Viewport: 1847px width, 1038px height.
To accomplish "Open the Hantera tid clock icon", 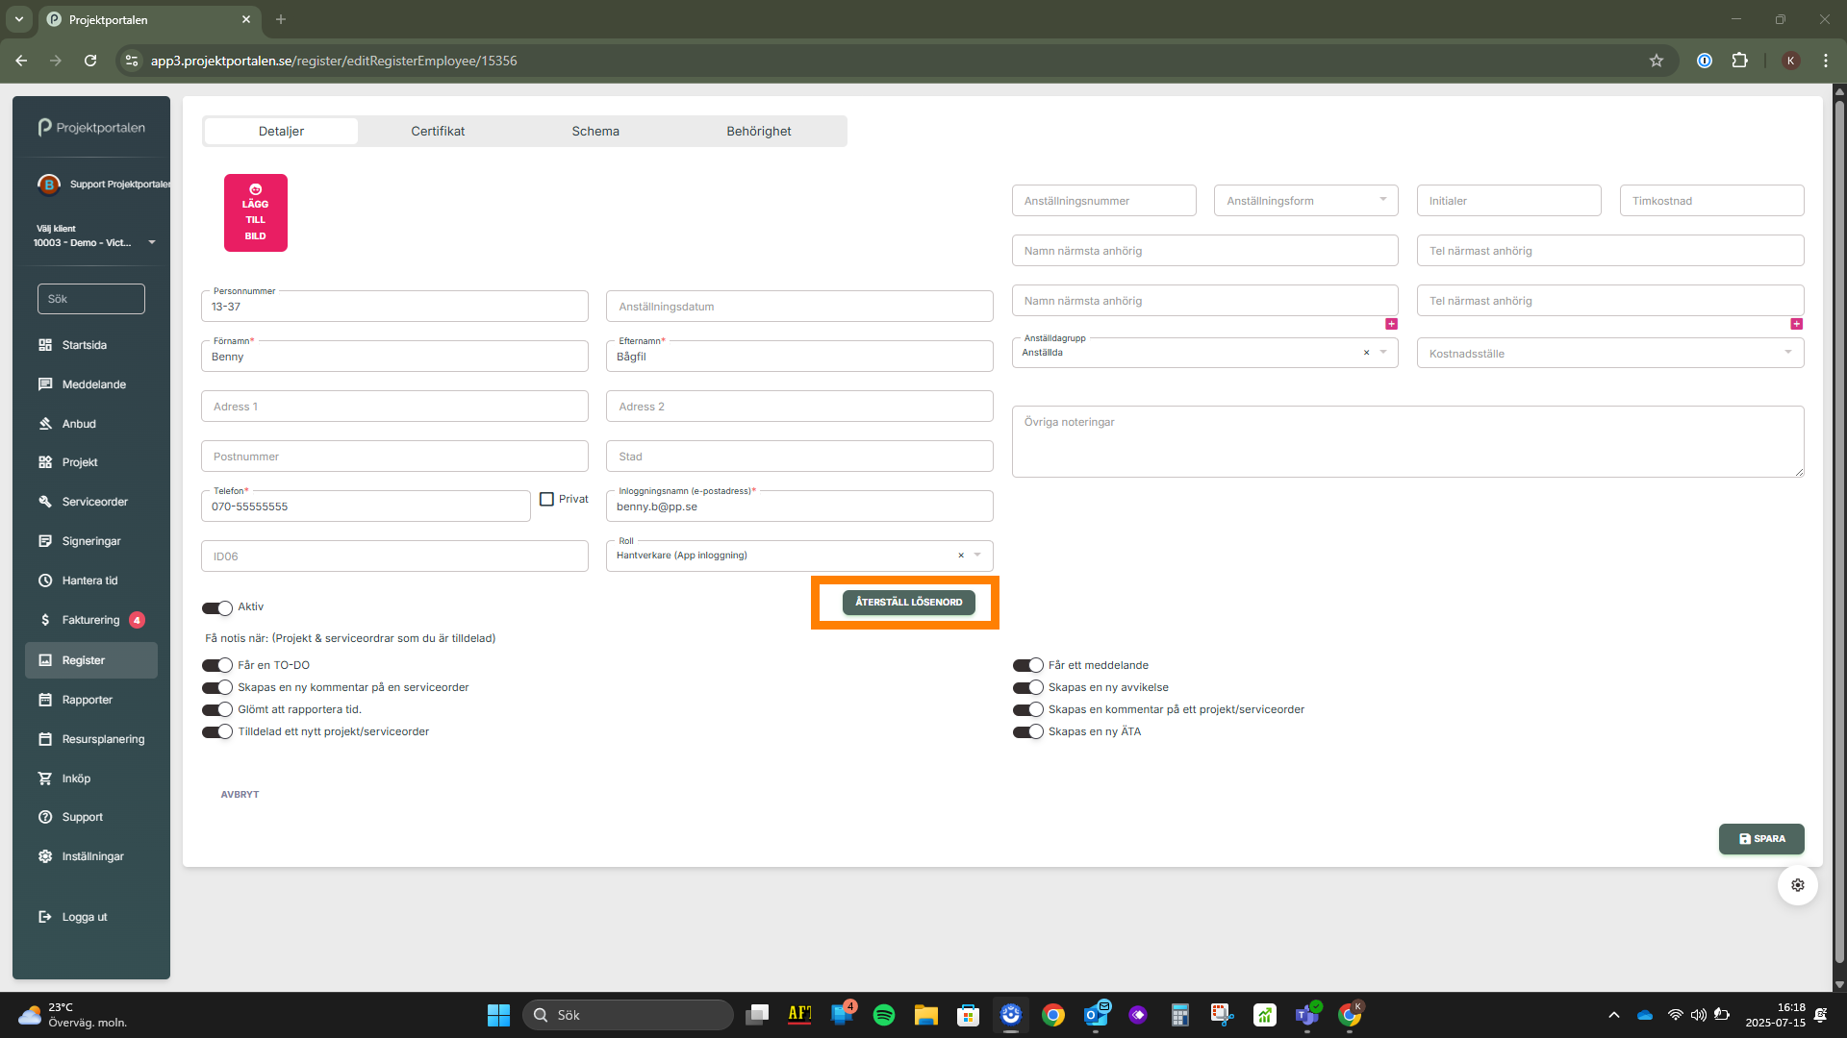I will click(45, 581).
